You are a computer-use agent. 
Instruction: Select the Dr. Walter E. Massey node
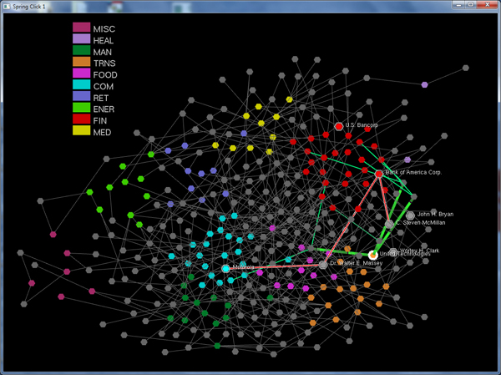pos(323,265)
